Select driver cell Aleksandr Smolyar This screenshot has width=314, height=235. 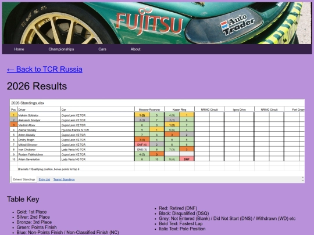point(40,120)
